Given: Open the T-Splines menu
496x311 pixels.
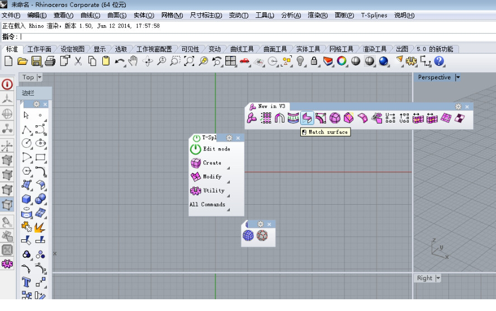Looking at the screenshot, I should (x=374, y=15).
